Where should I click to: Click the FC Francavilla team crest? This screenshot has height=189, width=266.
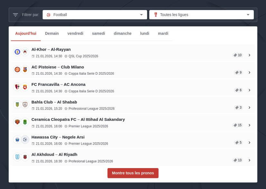pyautogui.click(x=17, y=87)
